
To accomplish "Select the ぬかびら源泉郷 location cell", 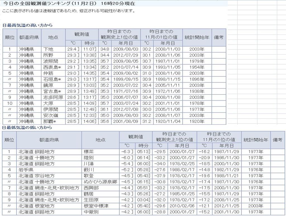I will coord(100,182).
